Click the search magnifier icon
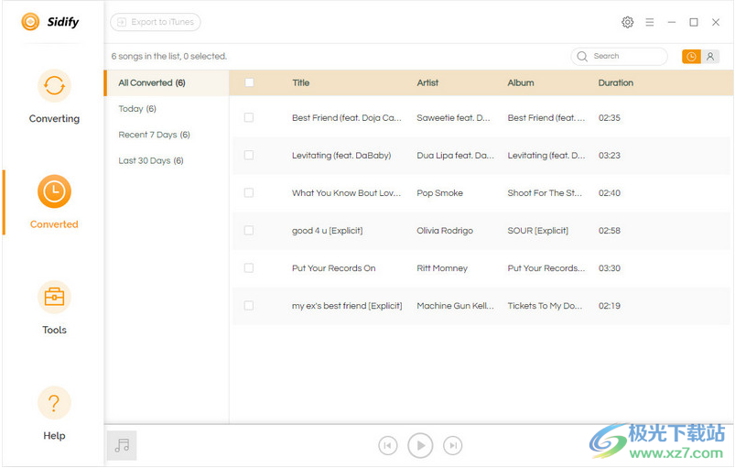The width and height of the screenshot is (735, 468). [582, 56]
